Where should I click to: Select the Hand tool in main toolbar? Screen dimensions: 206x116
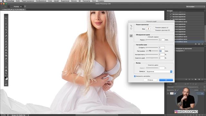[x=6, y=70]
